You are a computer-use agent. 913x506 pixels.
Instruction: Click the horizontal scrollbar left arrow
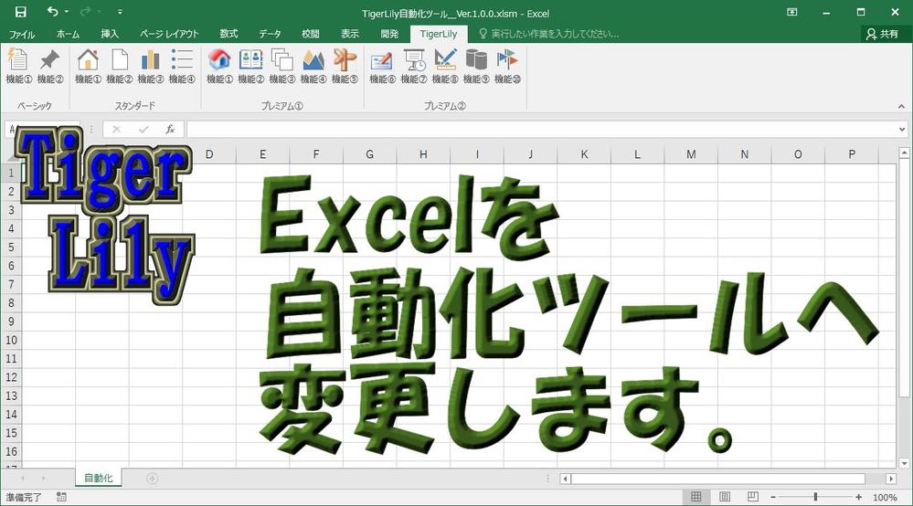(x=565, y=479)
